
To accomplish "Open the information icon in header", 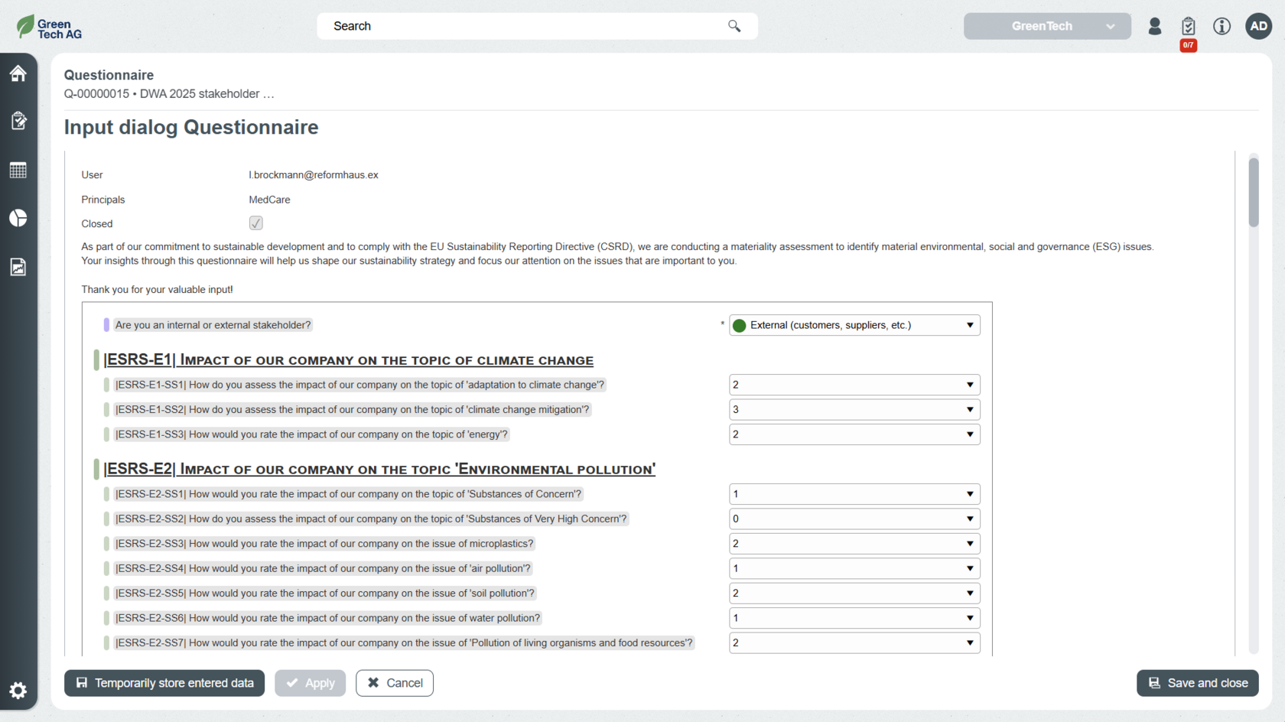I will pyautogui.click(x=1222, y=26).
